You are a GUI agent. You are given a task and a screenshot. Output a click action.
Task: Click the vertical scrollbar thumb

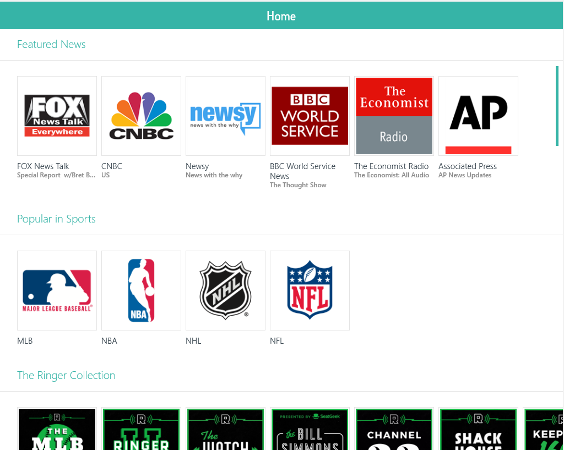[x=557, y=106]
